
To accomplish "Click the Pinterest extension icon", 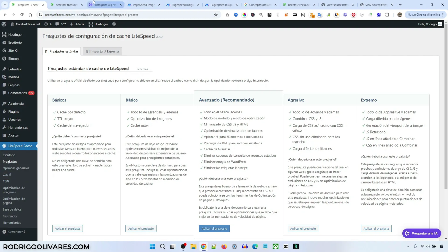I will [x=353, y=15].
